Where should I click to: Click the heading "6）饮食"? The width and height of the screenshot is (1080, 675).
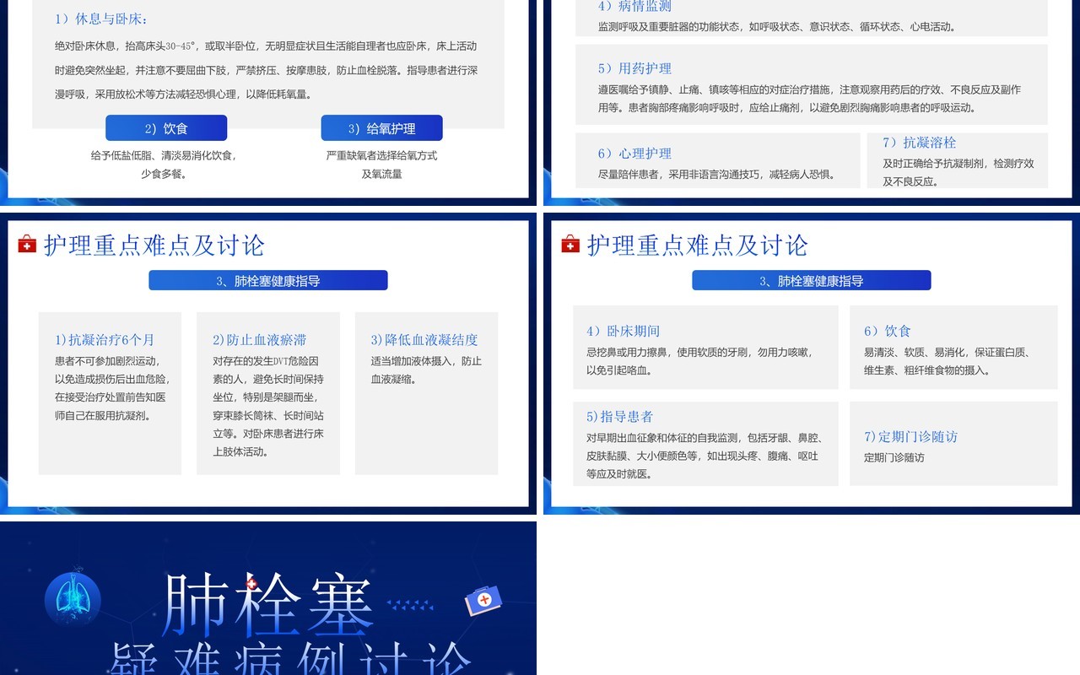(x=888, y=331)
